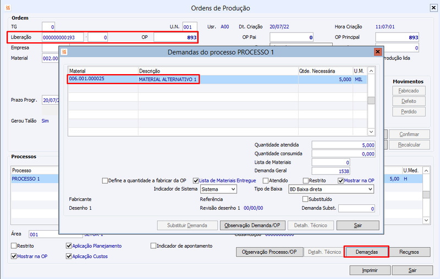Select PROCESSO 1 row in Processos
The image size is (440, 279).
coord(35,178)
